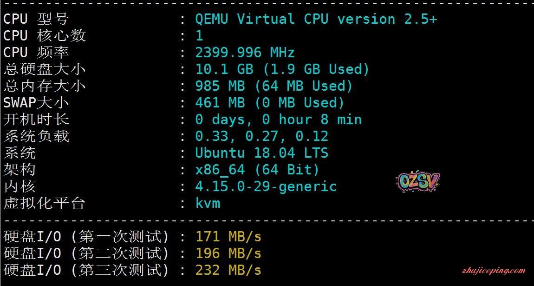Click the uptime value 0 days, 0 hour 8 min
Screen dimensions: 534x286
pos(278,120)
